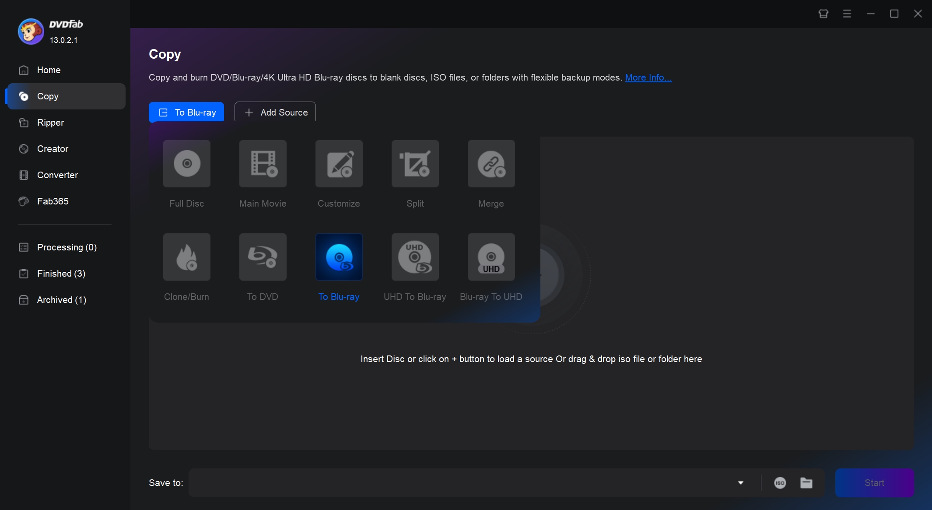The image size is (932, 510).
Task: Open the Ripper module in sidebar
Action: [51, 123]
